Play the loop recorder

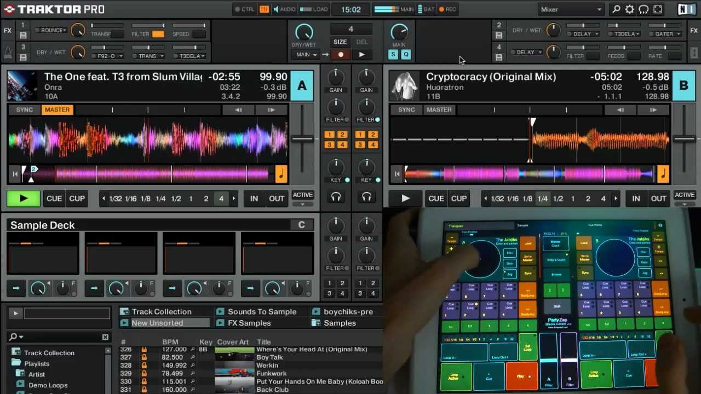click(361, 55)
